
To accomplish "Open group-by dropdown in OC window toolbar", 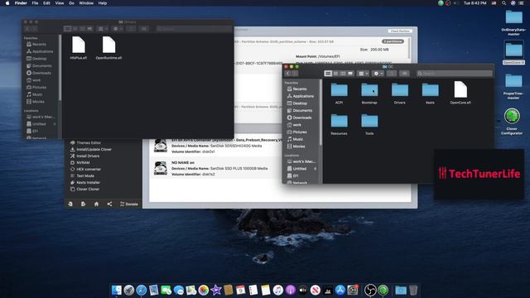I will (363, 74).
